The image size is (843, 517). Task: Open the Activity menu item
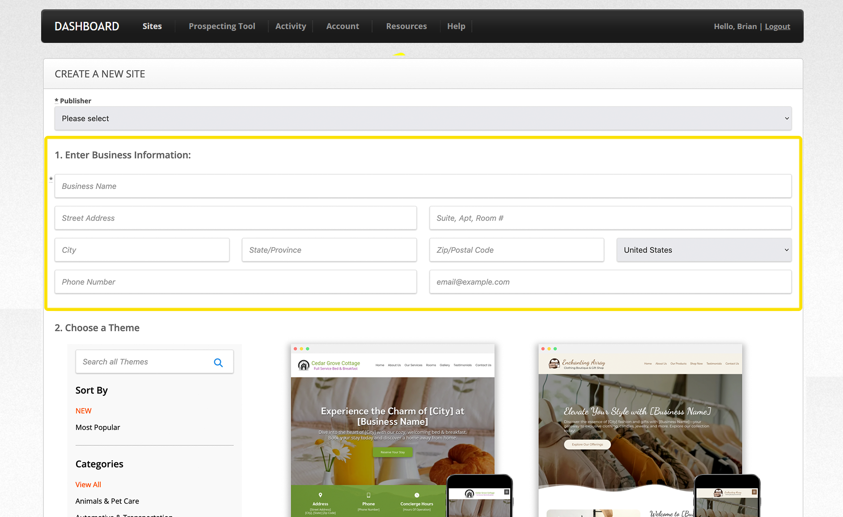pos(291,26)
